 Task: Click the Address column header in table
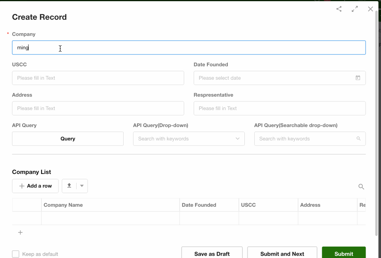click(x=328, y=205)
